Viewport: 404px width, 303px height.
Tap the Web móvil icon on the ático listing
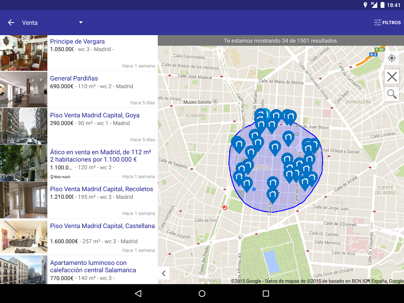tap(52, 176)
